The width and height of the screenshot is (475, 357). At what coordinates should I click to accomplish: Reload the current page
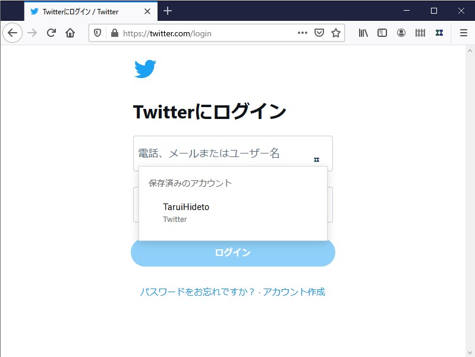pos(51,33)
